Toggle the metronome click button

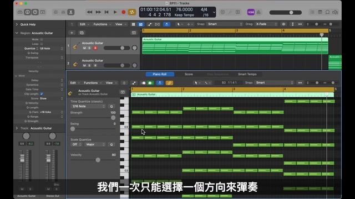pyautogui.click(x=258, y=12)
